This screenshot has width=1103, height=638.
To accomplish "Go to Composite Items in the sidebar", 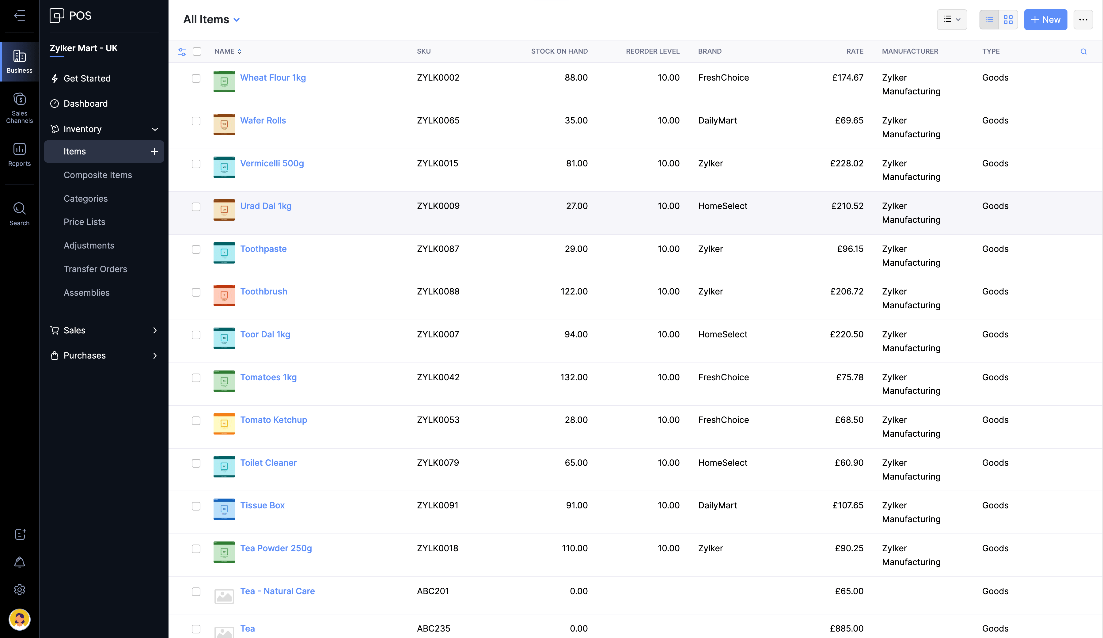I will pos(98,175).
